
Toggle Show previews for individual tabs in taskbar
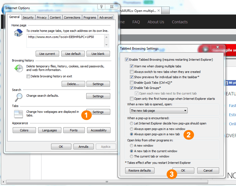pos(132,77)
